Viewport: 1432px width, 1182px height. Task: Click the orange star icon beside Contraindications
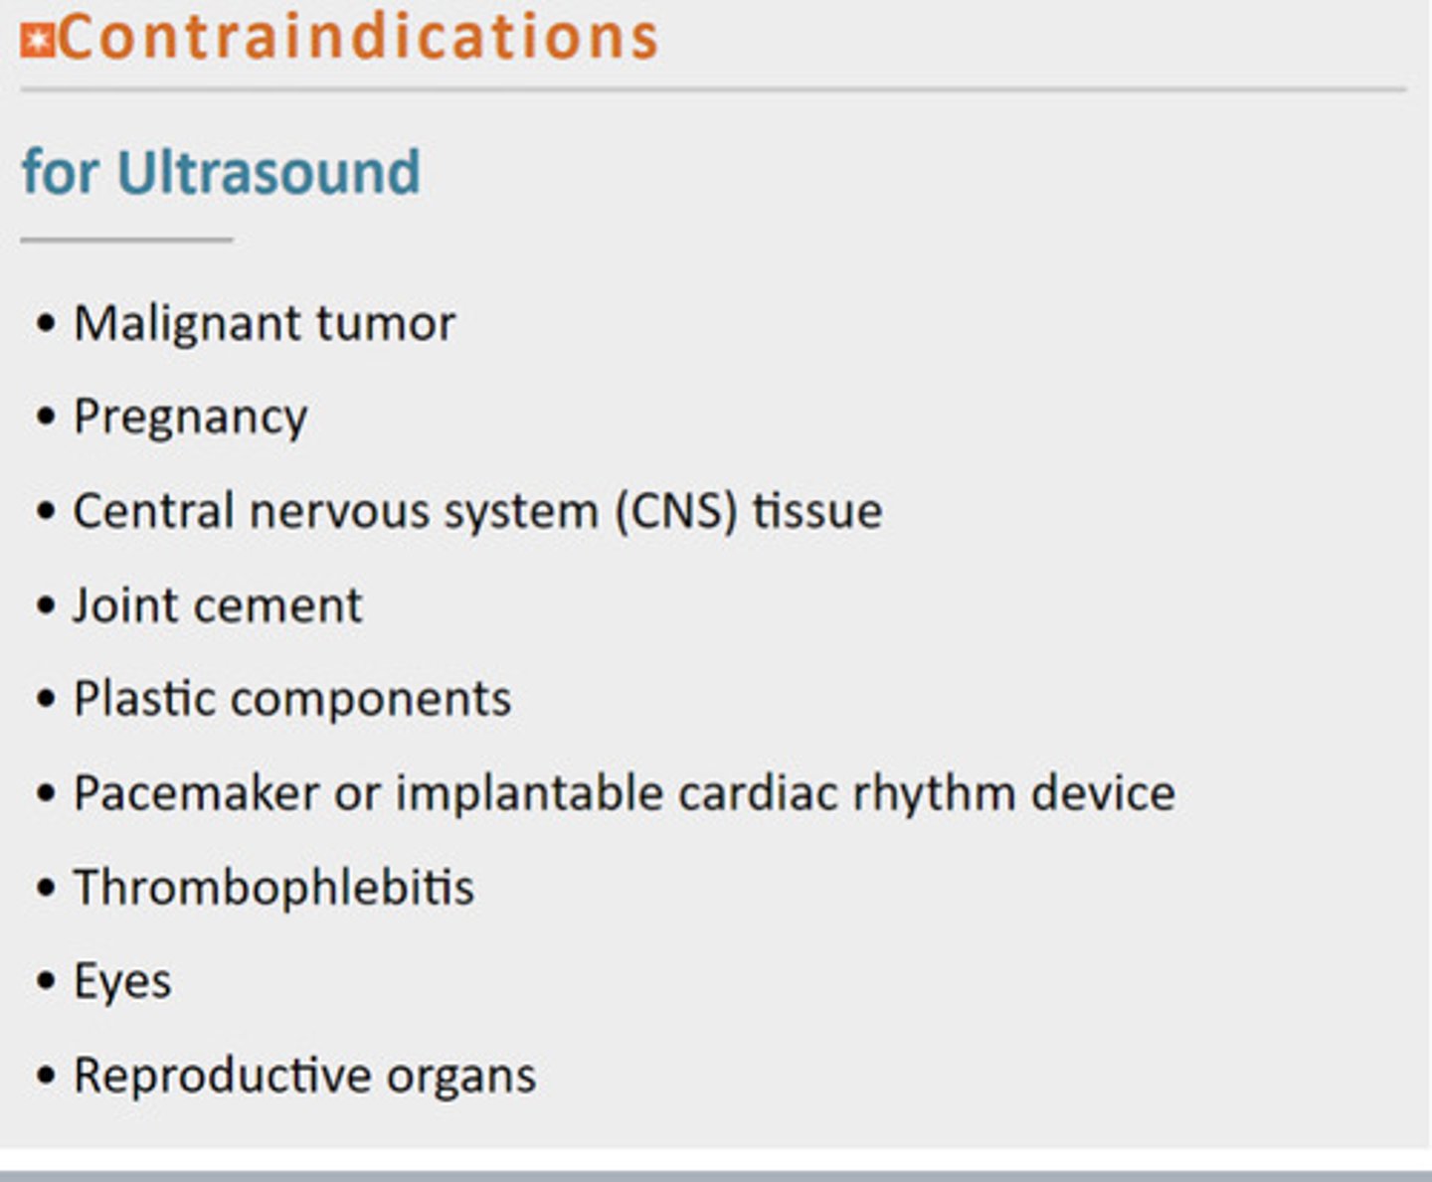(x=38, y=42)
